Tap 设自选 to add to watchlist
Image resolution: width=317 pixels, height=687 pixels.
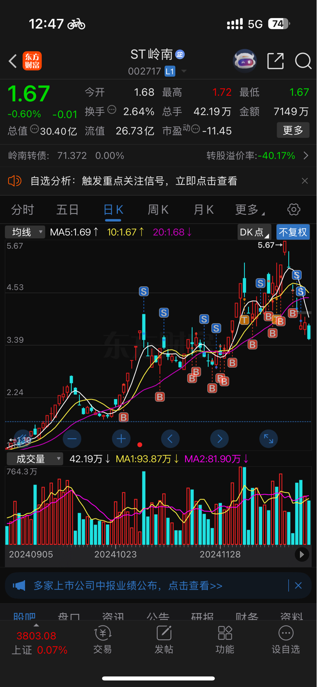(x=286, y=640)
